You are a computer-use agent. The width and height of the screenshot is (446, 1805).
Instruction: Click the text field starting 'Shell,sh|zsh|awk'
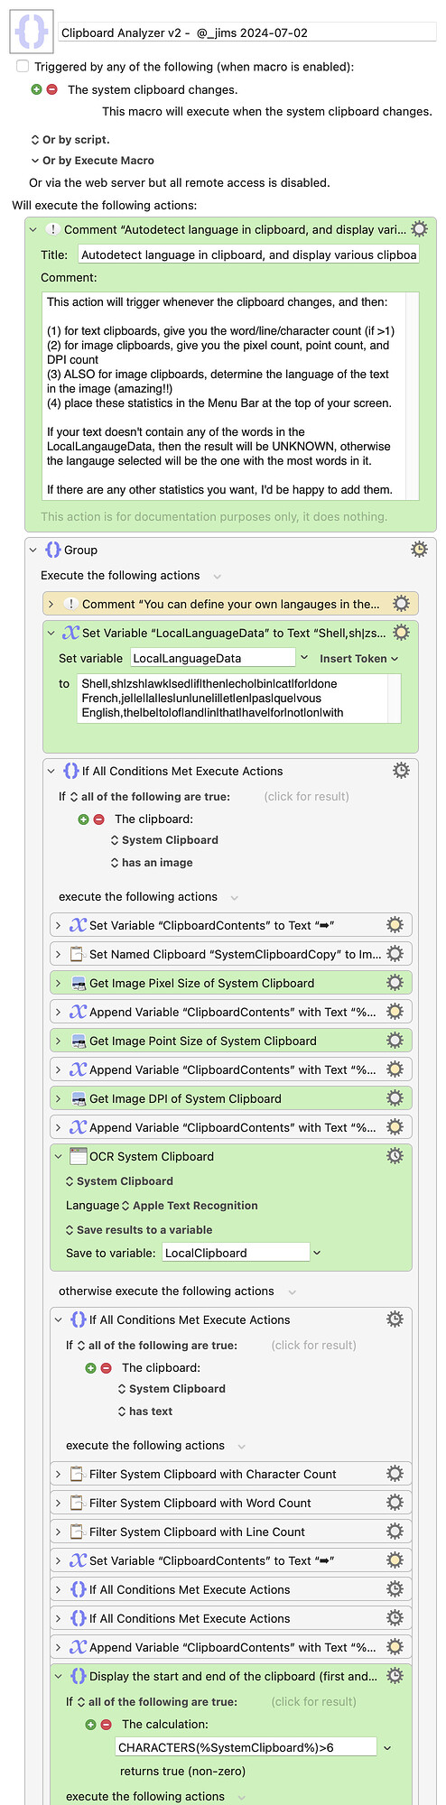coord(239,699)
